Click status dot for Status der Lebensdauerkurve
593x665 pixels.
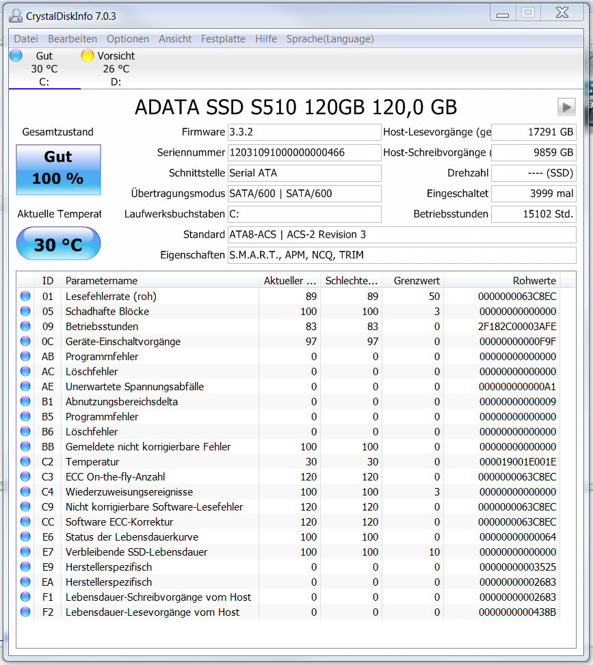25,537
